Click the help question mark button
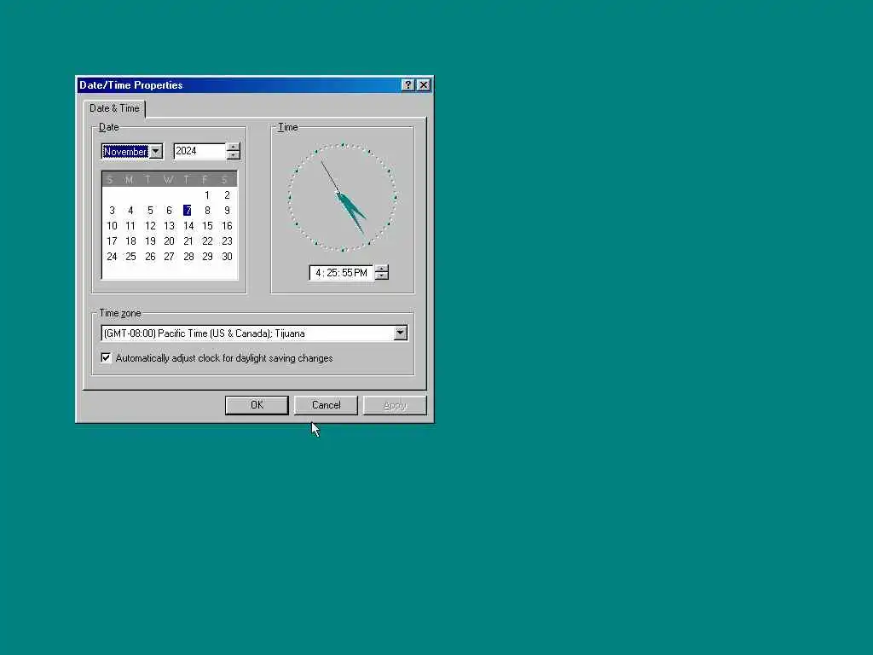Viewport: 873px width, 655px height. pos(408,84)
